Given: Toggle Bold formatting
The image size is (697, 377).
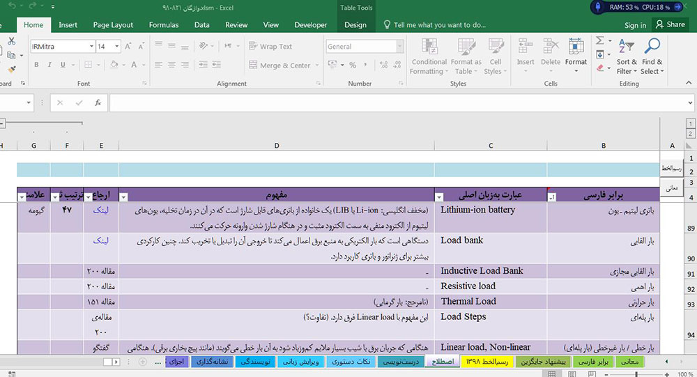Looking at the screenshot, I should (x=36, y=65).
